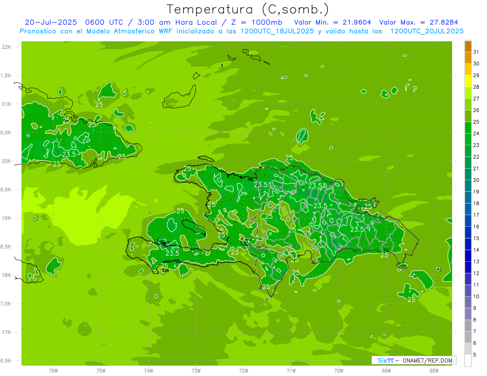Select the date text "20-Jul-2025"
This screenshot has width=487, height=376.
click(51, 22)
